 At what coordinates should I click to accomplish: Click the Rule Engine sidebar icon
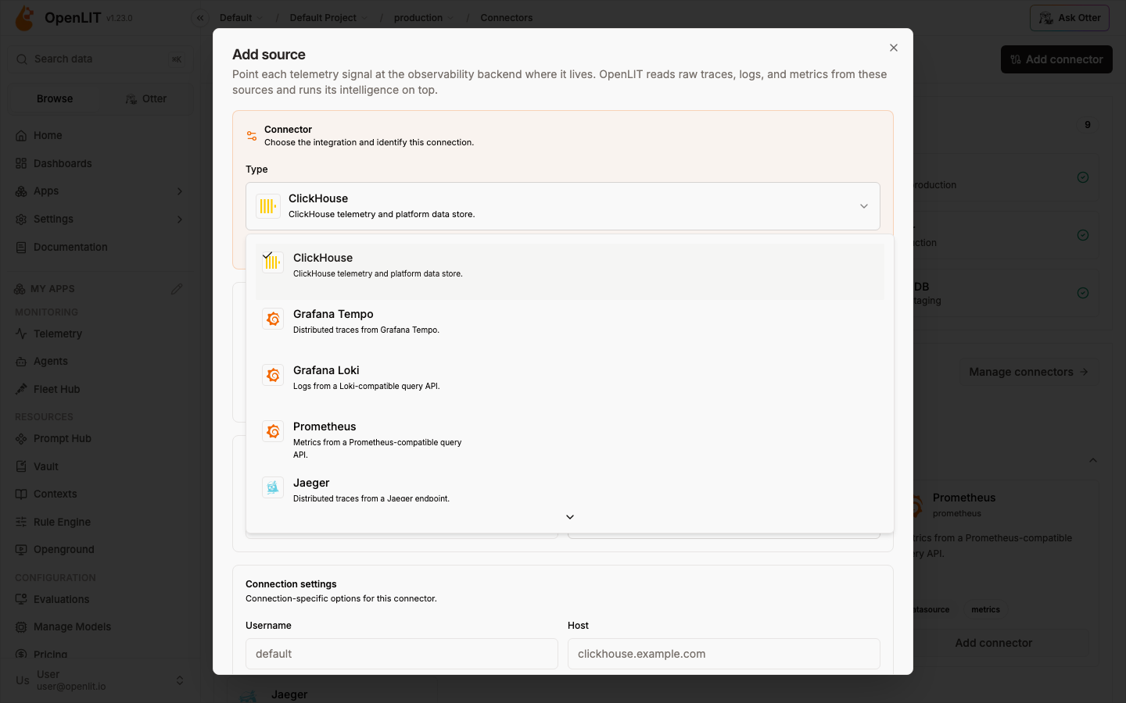coord(21,523)
